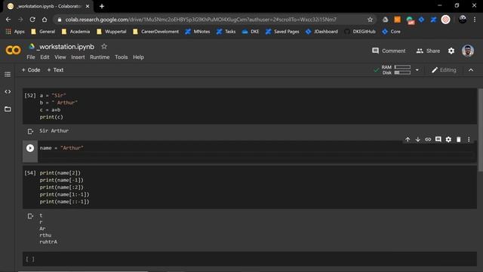Go back in browser history
This screenshot has width=483, height=272.
[x=8, y=20]
